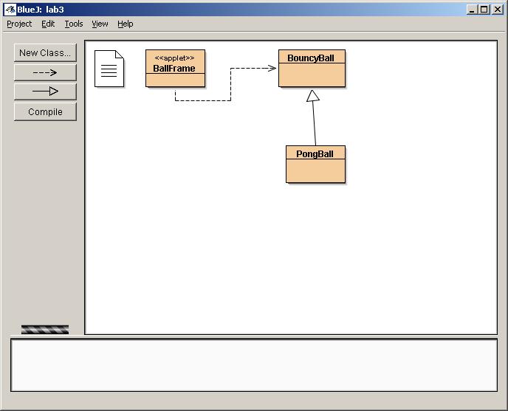Select the solid inheritance-arrow tool button

click(45, 91)
